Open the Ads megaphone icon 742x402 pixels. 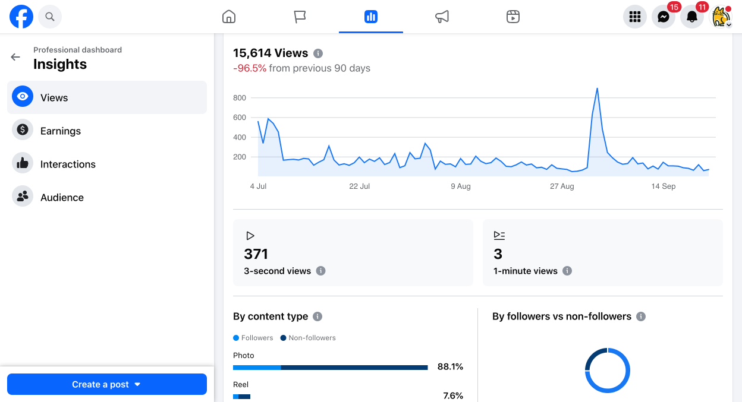(x=442, y=17)
